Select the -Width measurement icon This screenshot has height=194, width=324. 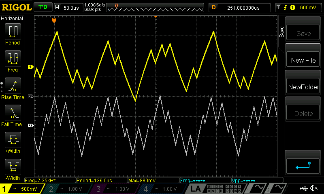(x=13, y=167)
